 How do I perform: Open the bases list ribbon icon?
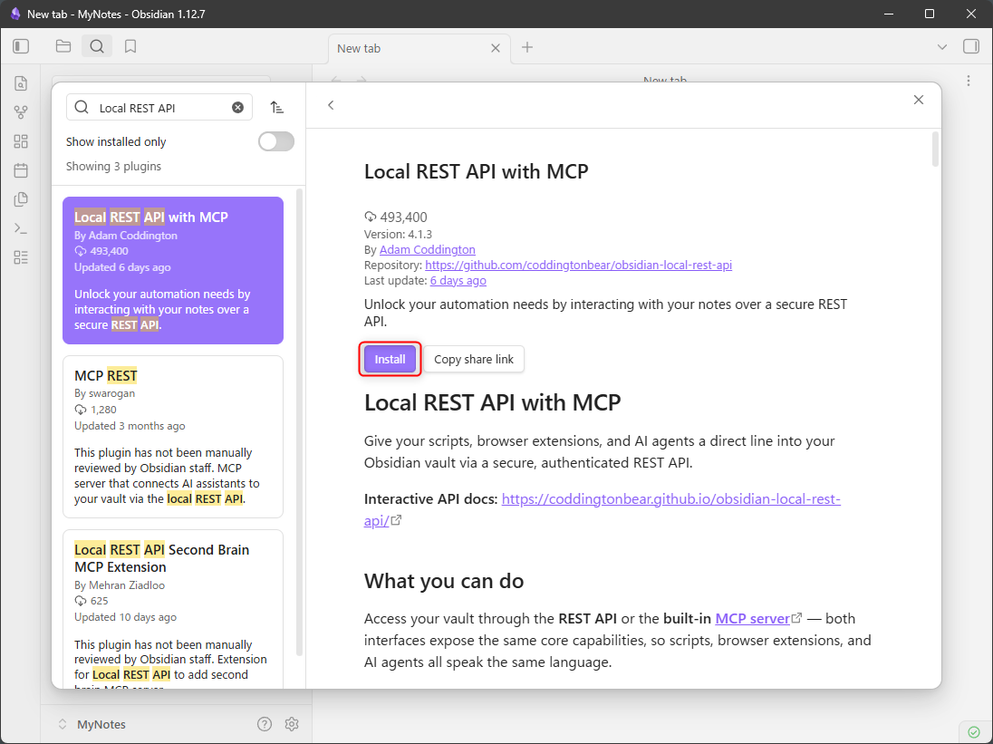21,257
